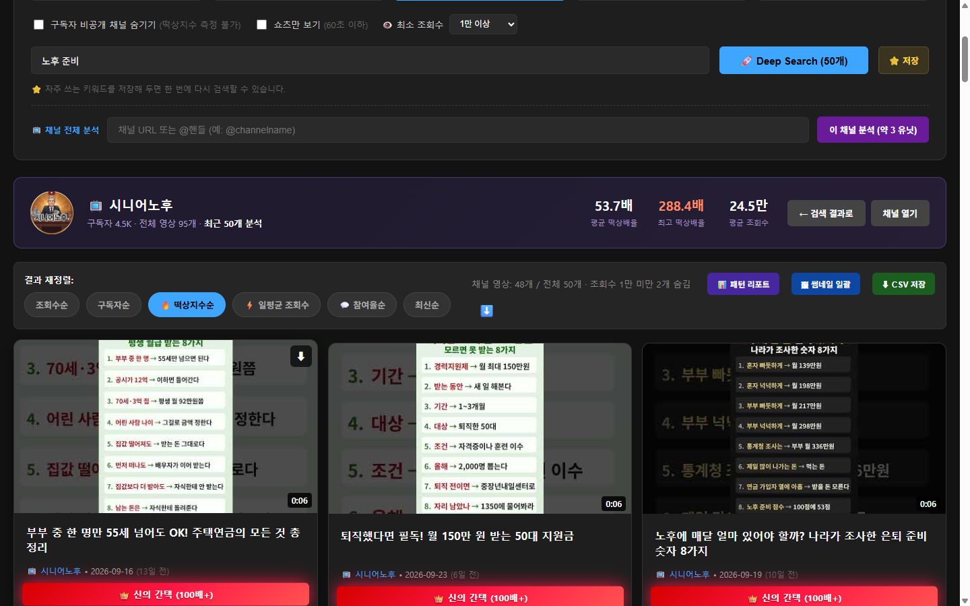
Task: Click the TV icon beside 채널 전체 분석
Action: 36,130
